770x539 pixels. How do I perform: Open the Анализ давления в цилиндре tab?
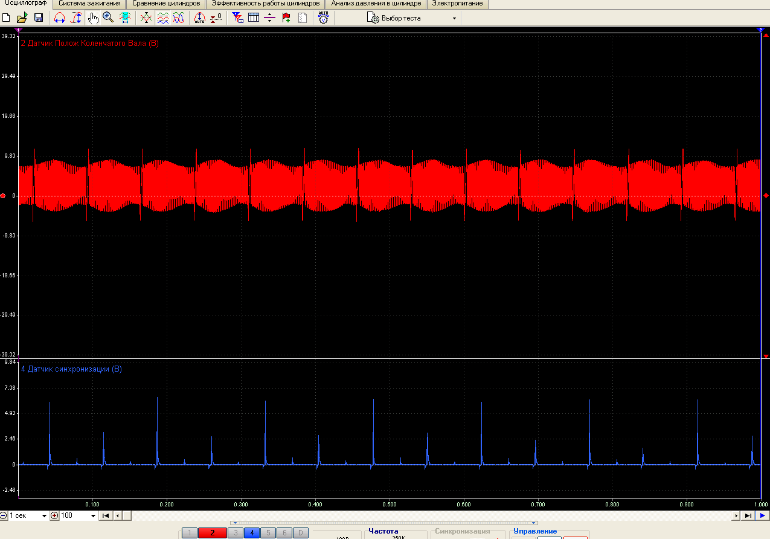376,4
